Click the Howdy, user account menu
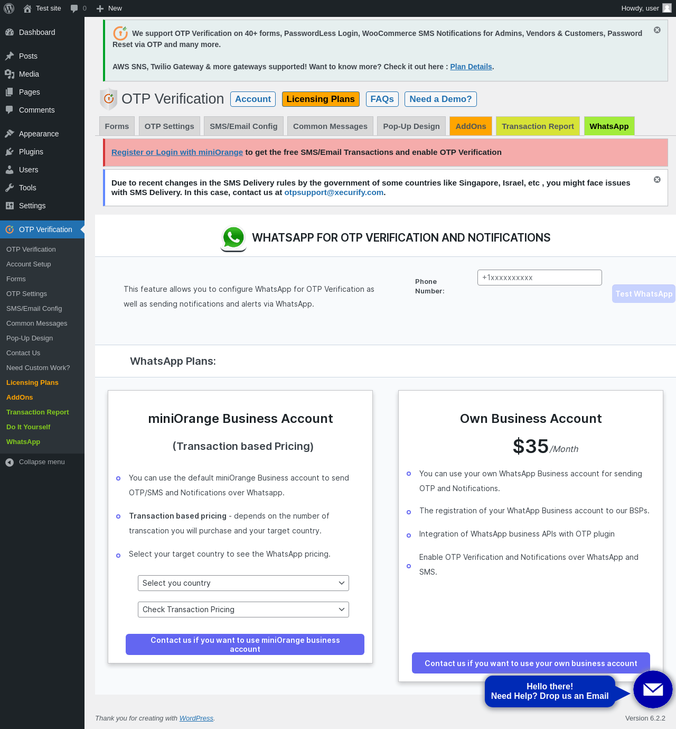 (646, 8)
